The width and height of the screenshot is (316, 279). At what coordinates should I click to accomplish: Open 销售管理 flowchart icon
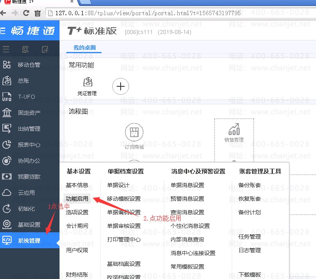[234, 130]
